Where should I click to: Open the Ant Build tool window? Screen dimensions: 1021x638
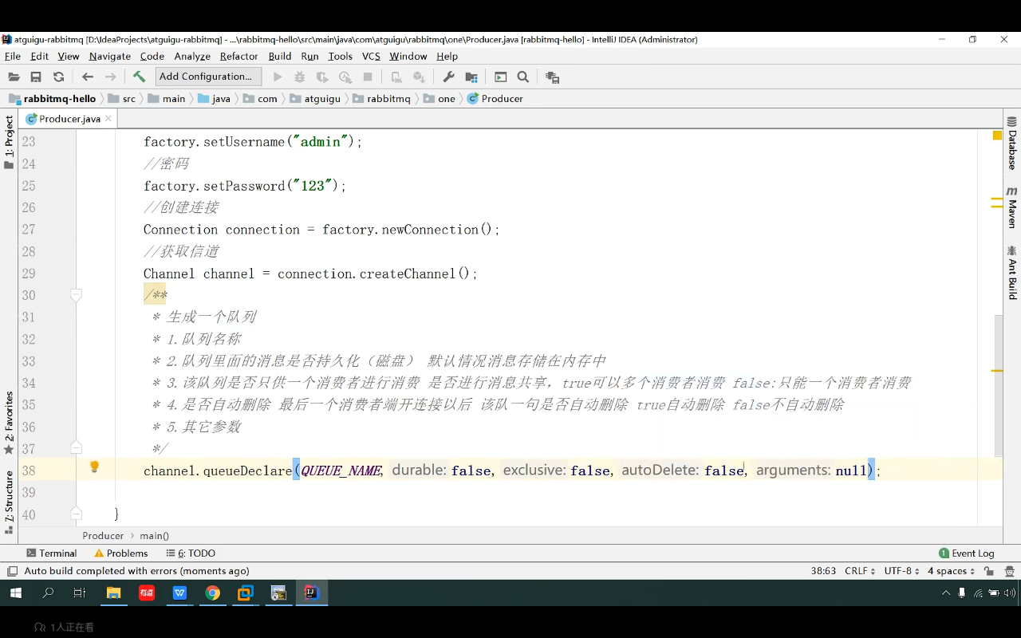coord(1012,273)
